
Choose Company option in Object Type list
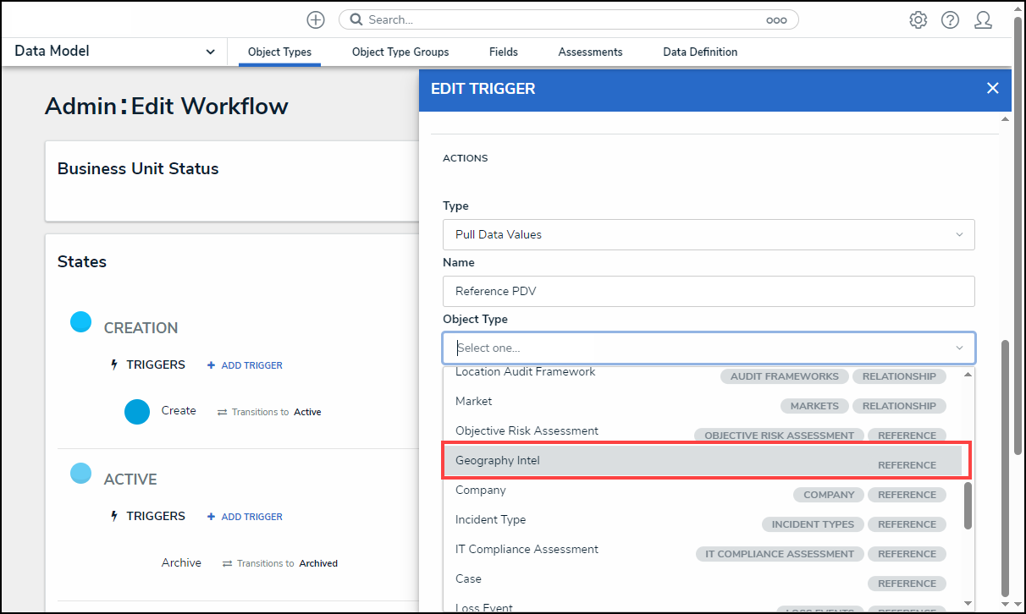pos(481,490)
